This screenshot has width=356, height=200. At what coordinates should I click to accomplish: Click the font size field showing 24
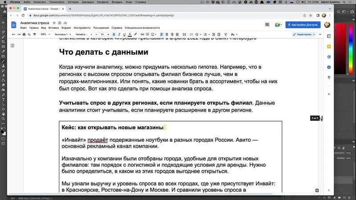tap(102, 35)
